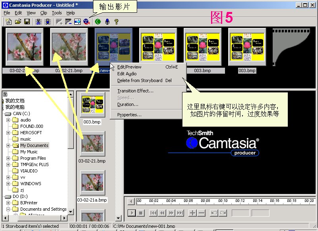The width and height of the screenshot is (318, 231).
Task: Click the New project toolbar icon
Action: [x=8, y=22]
